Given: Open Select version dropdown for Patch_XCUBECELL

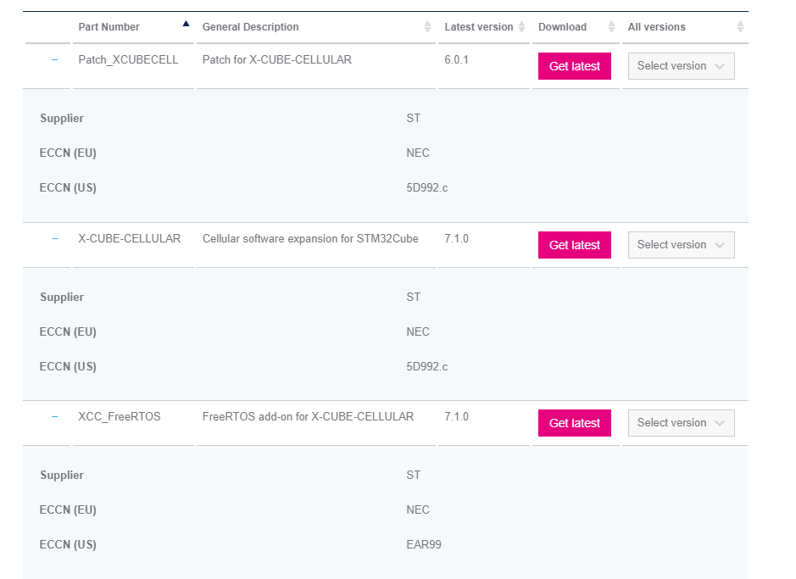Looking at the screenshot, I should coord(681,66).
